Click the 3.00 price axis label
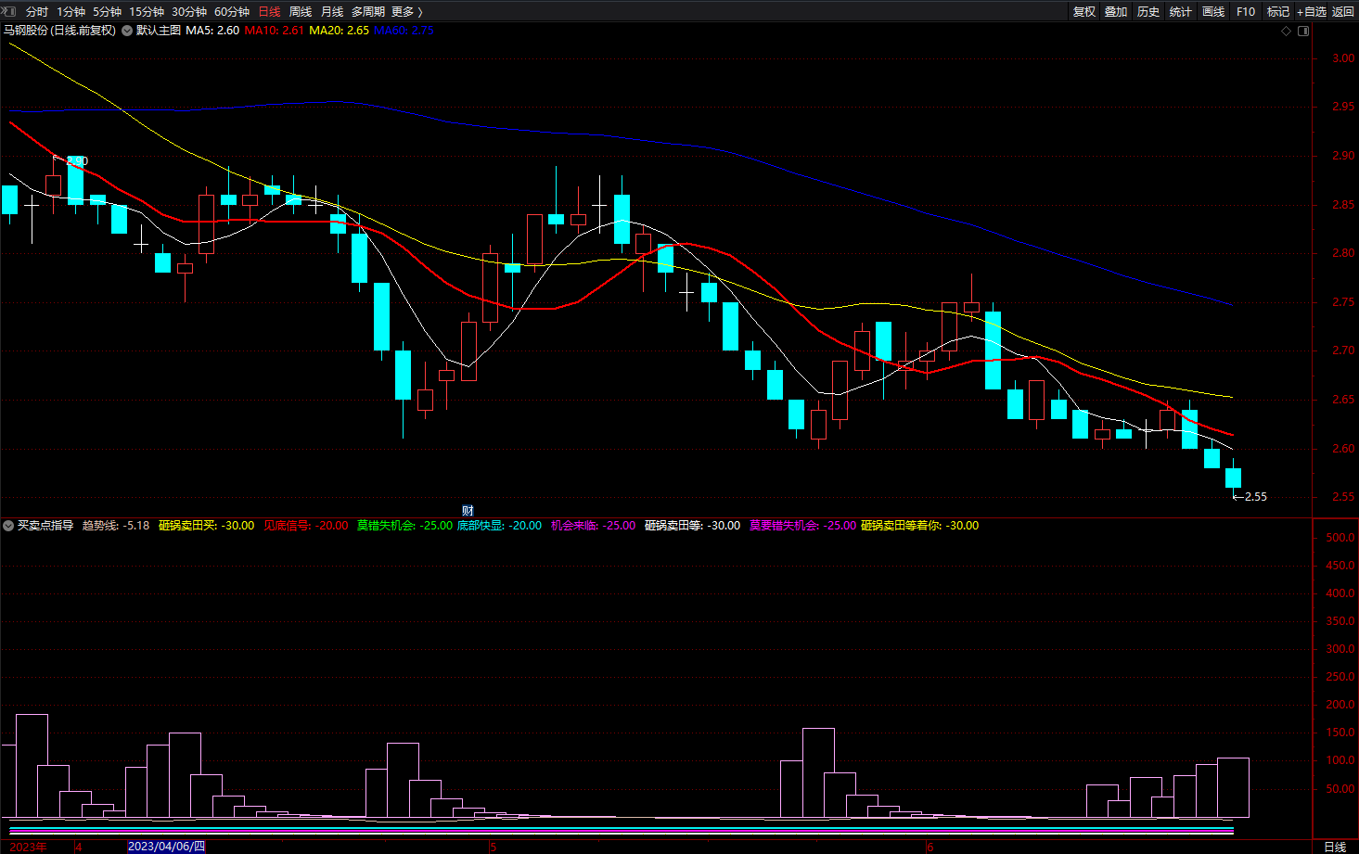Image resolution: width=1359 pixels, height=854 pixels. 1343,58
